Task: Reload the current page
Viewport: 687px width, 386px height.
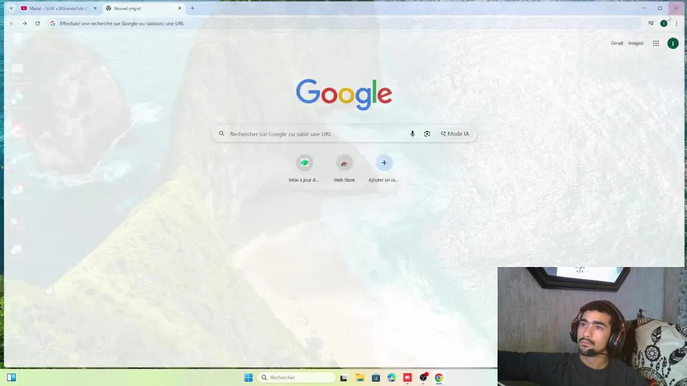Action: click(38, 24)
